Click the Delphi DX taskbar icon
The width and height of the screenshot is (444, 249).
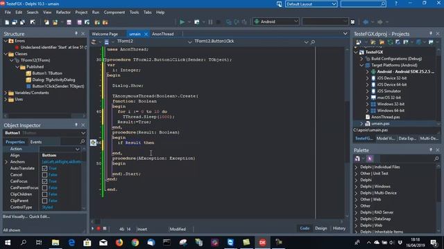pyautogui.click(x=262, y=242)
